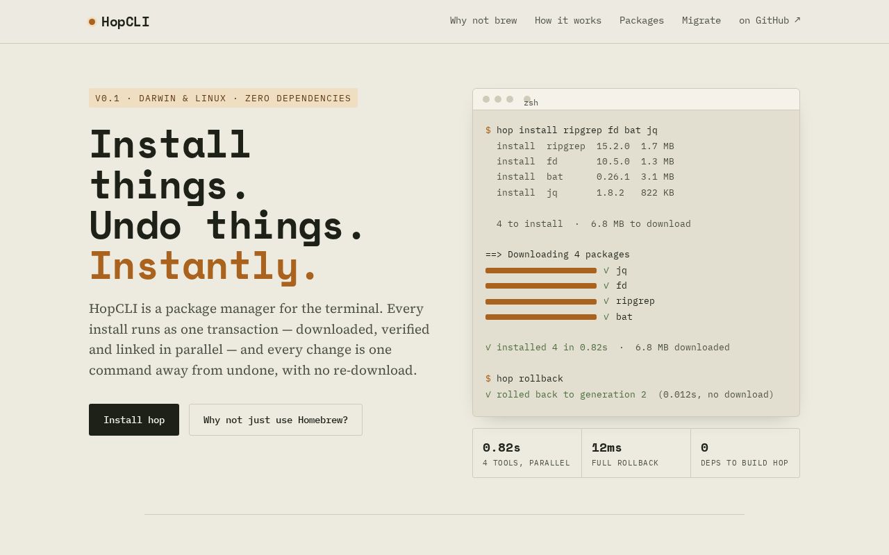Open the Why not brew nav link

click(x=483, y=21)
